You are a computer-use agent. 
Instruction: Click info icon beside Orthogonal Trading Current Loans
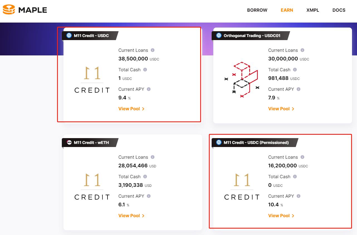pos(302,50)
